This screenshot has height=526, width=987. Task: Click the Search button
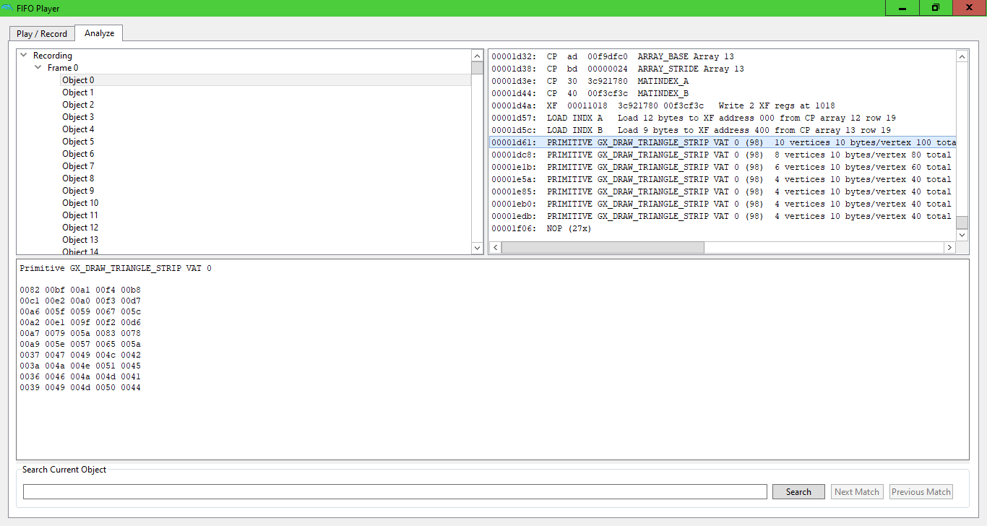pos(798,491)
